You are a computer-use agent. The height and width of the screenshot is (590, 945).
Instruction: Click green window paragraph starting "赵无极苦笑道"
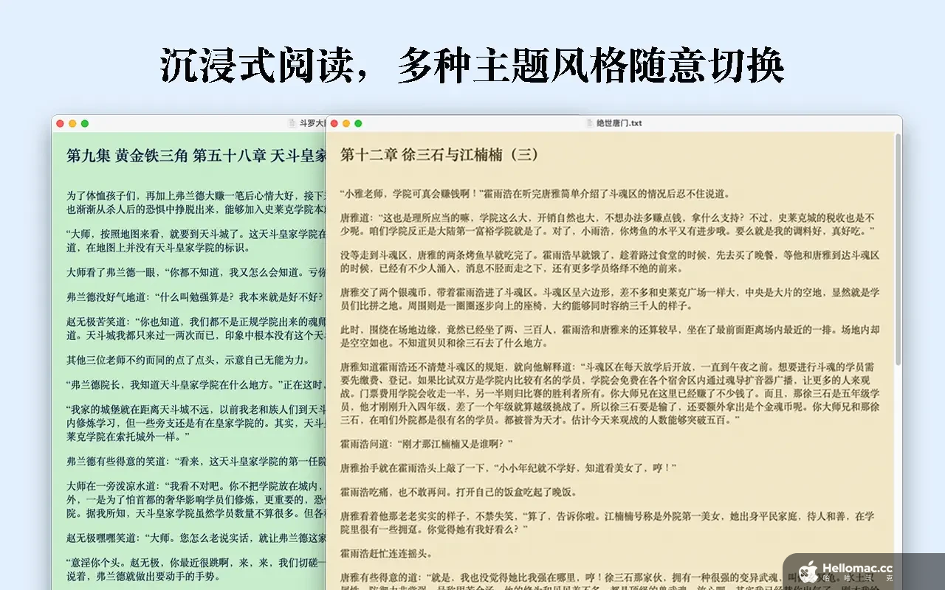[x=196, y=328]
